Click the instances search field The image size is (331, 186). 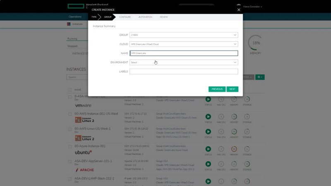click(x=77, y=77)
